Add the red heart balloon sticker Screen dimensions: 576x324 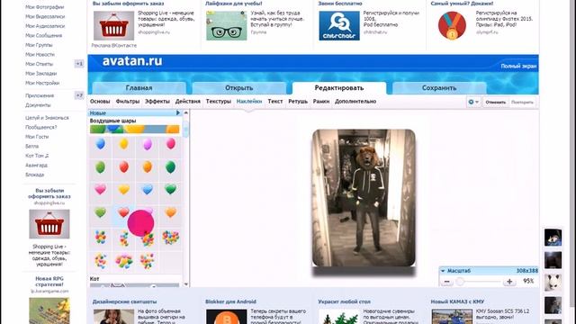[x=123, y=212]
